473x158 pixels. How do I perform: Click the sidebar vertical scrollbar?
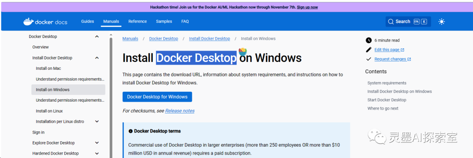pos(111,96)
